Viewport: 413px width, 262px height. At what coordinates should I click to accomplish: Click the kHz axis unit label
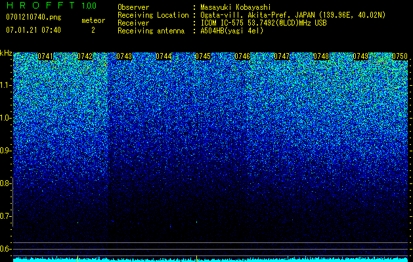coord(6,53)
